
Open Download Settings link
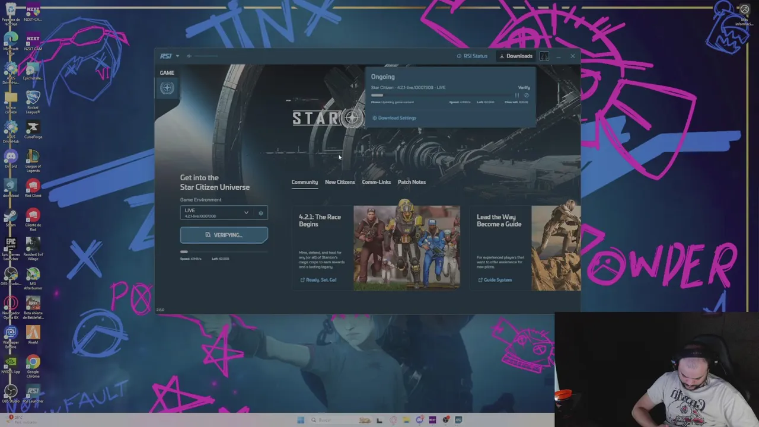coord(394,118)
